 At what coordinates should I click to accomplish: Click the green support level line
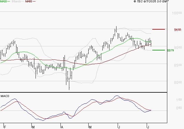[158, 50]
